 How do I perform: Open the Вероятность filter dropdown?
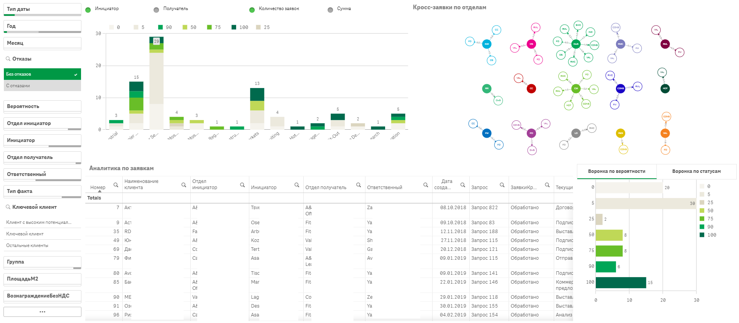[42, 107]
